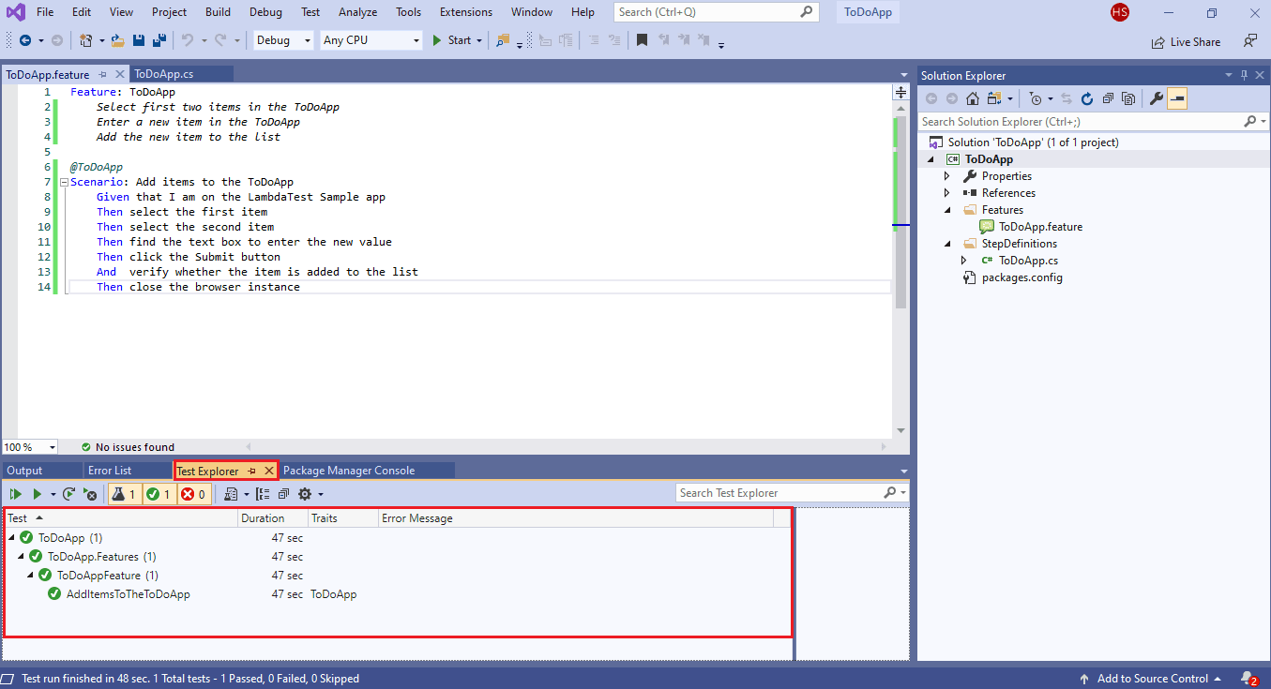Click the Live Share button

[1187, 41]
